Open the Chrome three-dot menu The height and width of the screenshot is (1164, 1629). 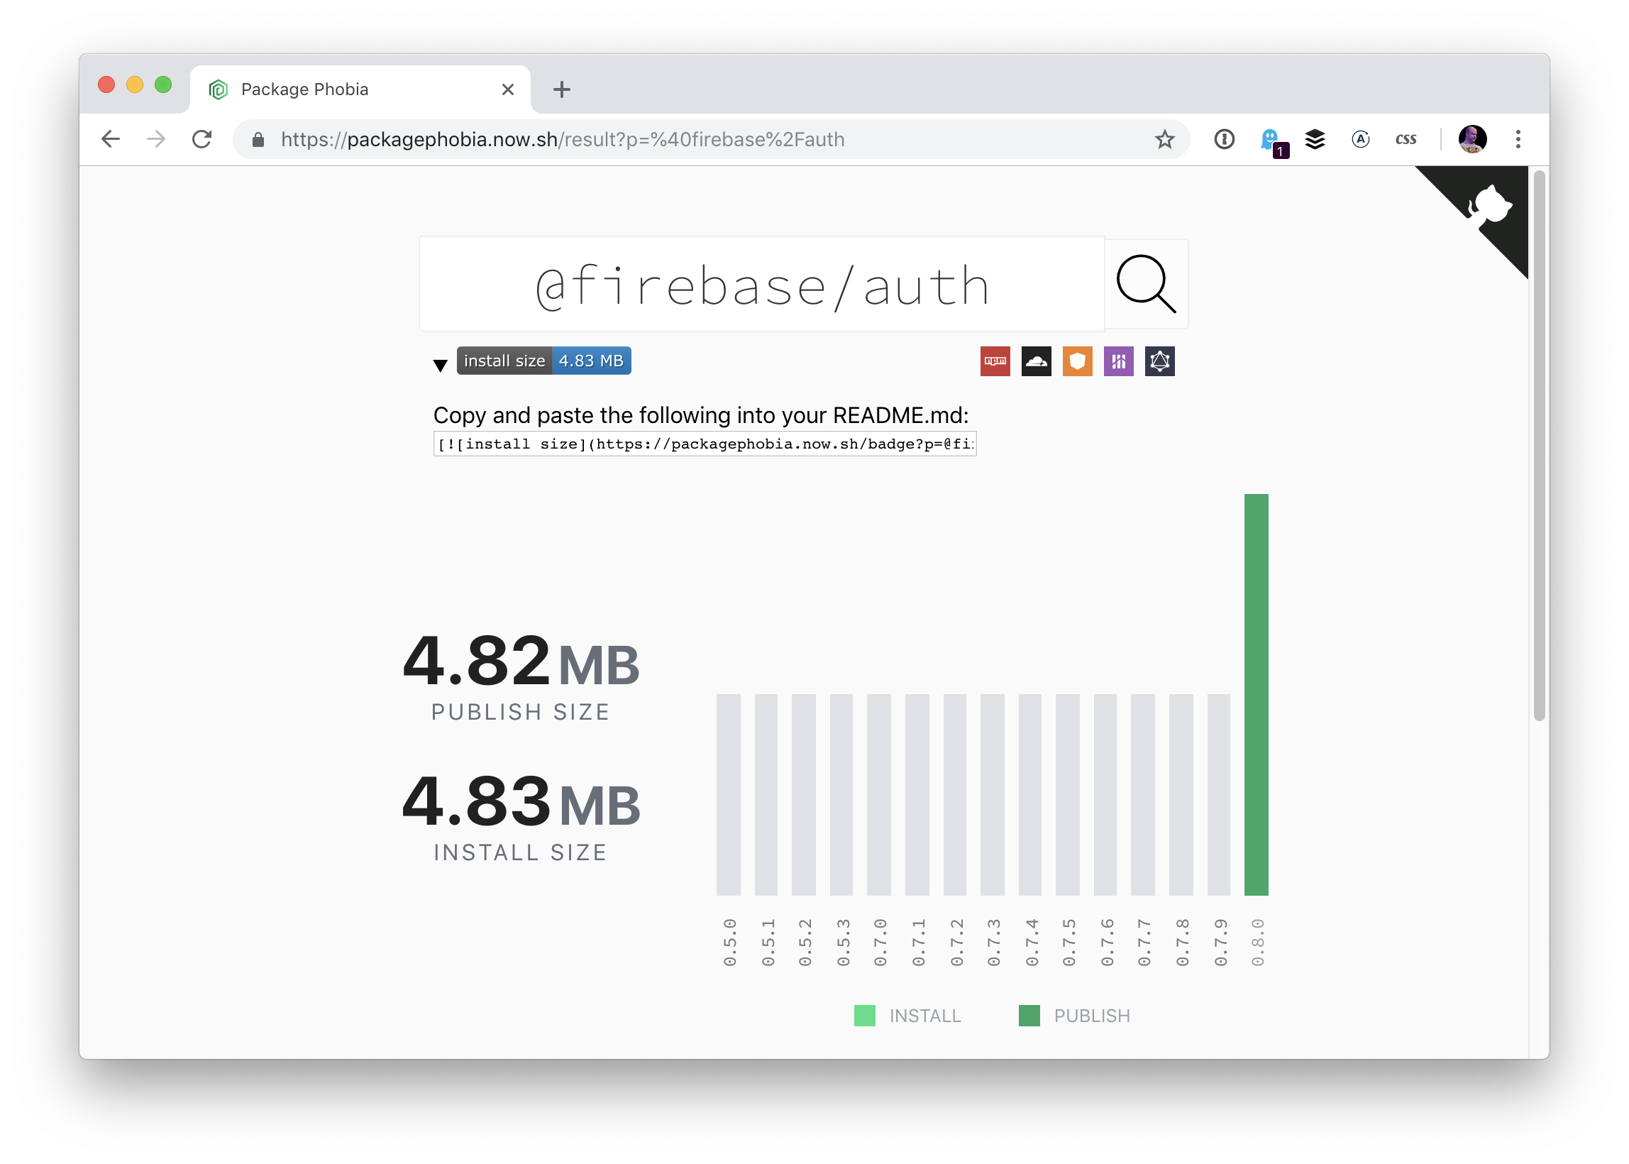(1518, 139)
